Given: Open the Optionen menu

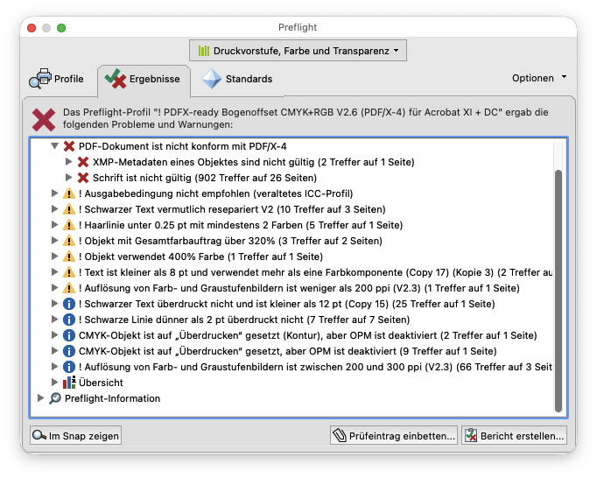Looking at the screenshot, I should [538, 78].
